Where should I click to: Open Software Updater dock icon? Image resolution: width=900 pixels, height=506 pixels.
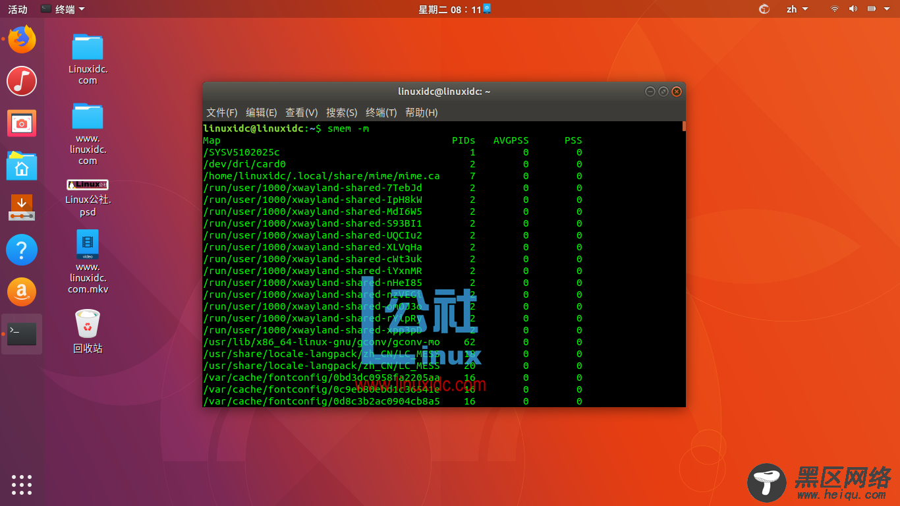[x=22, y=208]
